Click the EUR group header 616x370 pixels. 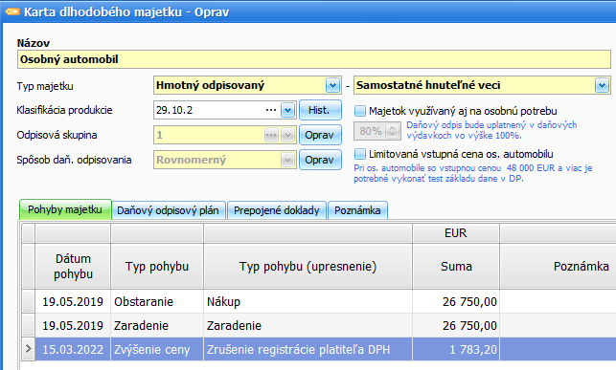[x=456, y=233]
